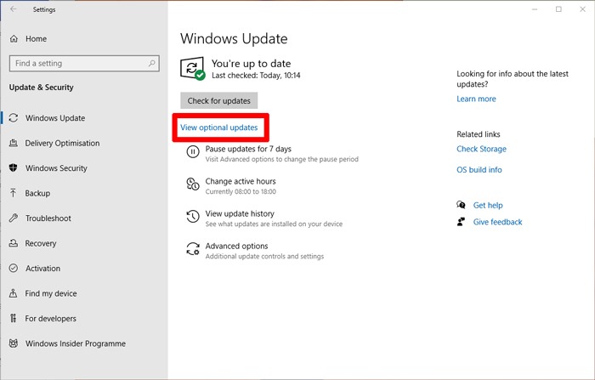Click the Learn more link
595x380 pixels.
pos(476,99)
